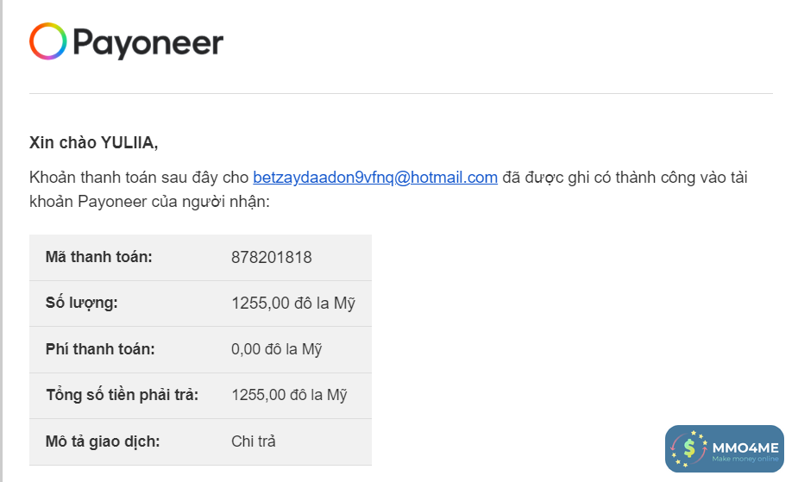The width and height of the screenshot is (798, 482).
Task: Open the betzaydaadon9vfnq@hotmail.com email link
Action: [374, 178]
